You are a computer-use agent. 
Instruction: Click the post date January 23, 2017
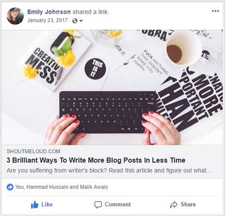point(48,20)
